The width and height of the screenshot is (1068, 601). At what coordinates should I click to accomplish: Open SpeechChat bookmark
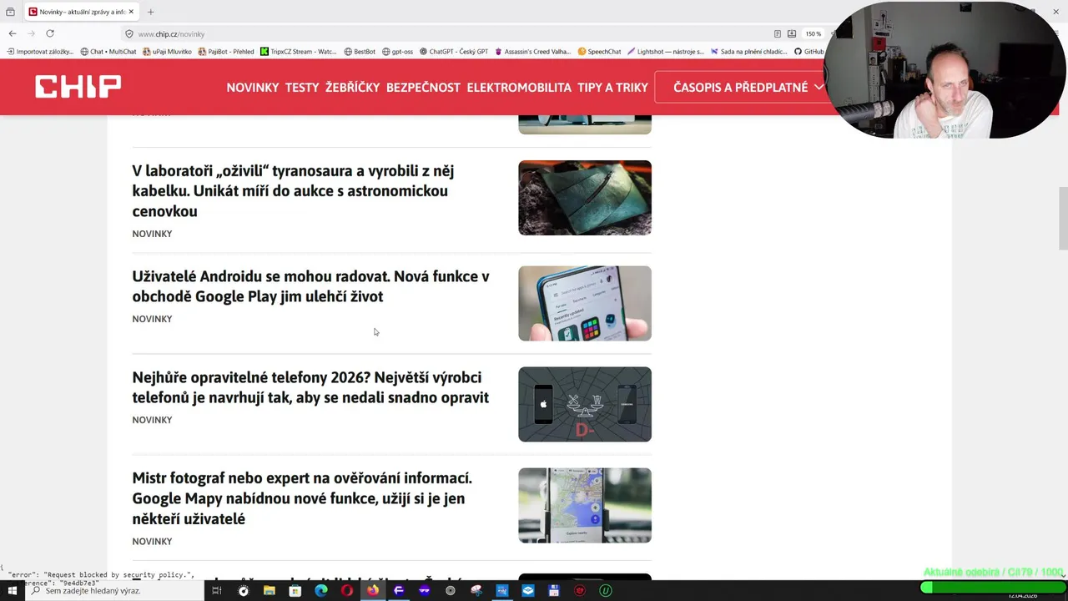point(599,52)
